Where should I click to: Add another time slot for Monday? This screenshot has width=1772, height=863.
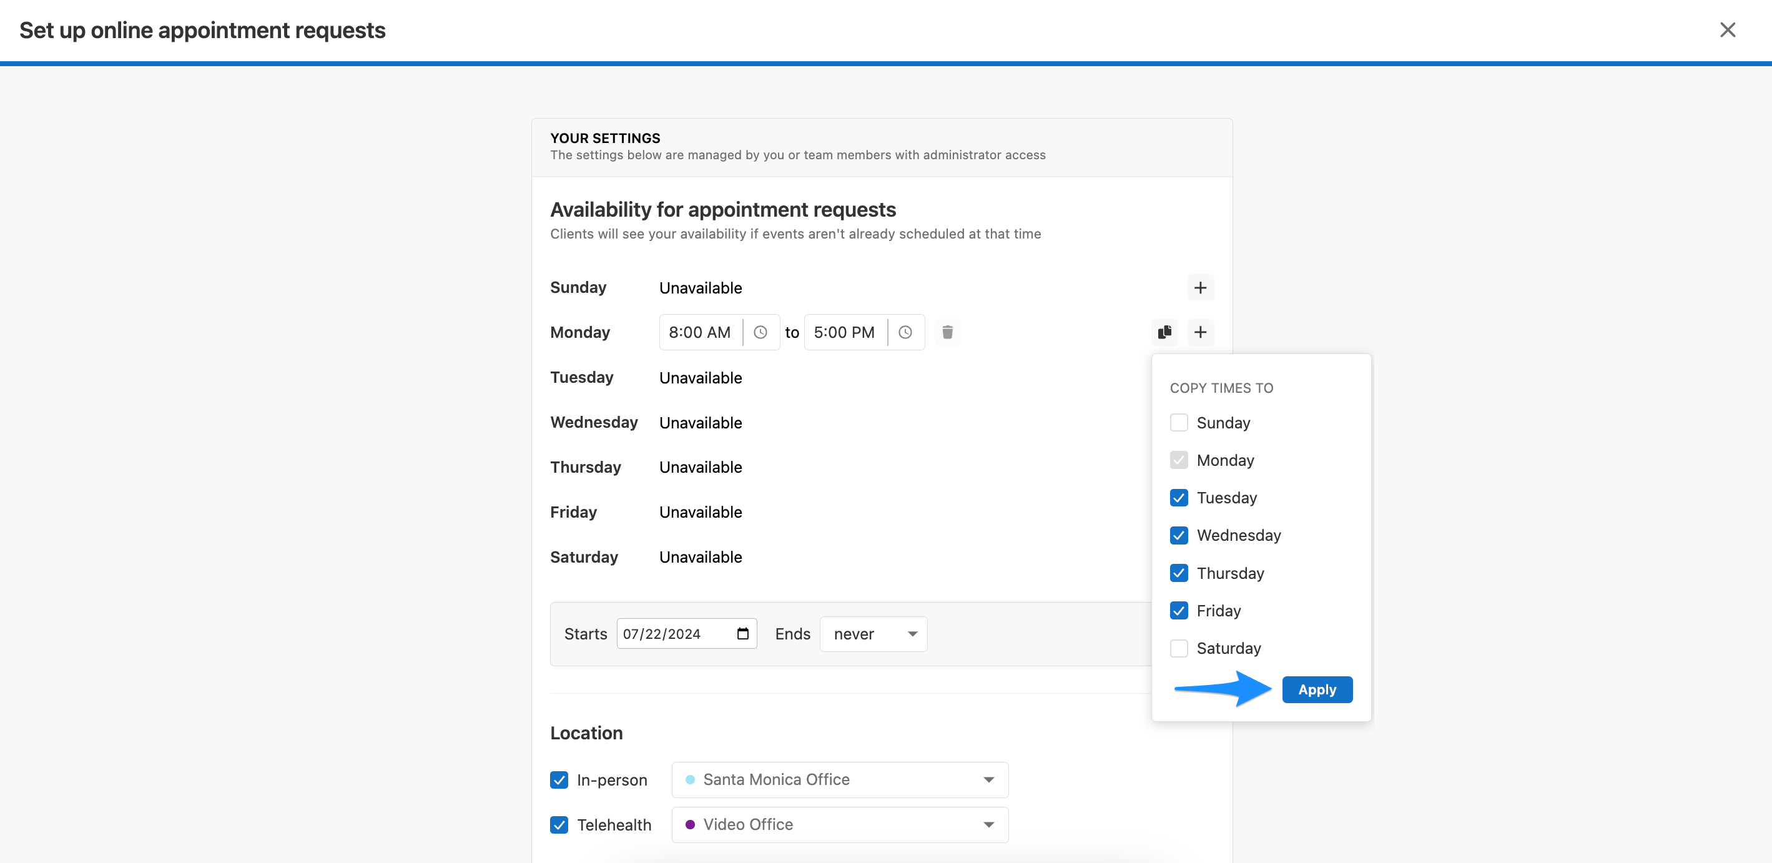click(1199, 332)
